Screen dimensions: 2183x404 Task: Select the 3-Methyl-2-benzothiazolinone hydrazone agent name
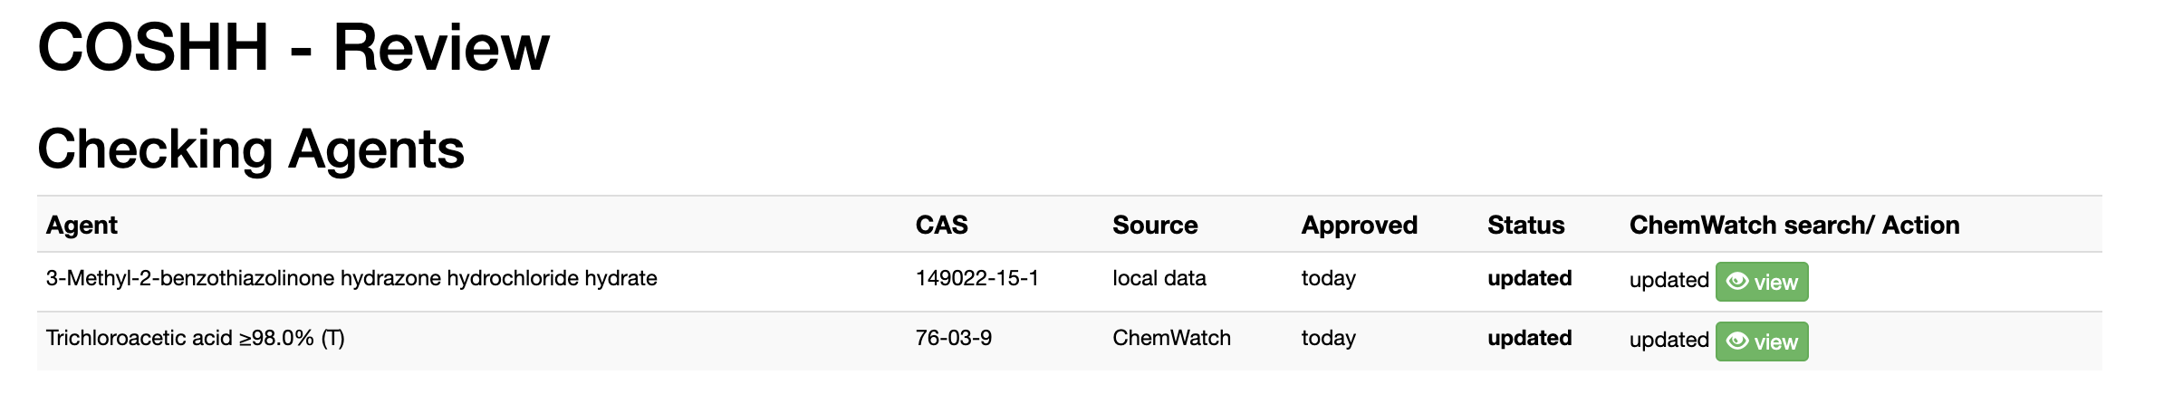click(351, 278)
